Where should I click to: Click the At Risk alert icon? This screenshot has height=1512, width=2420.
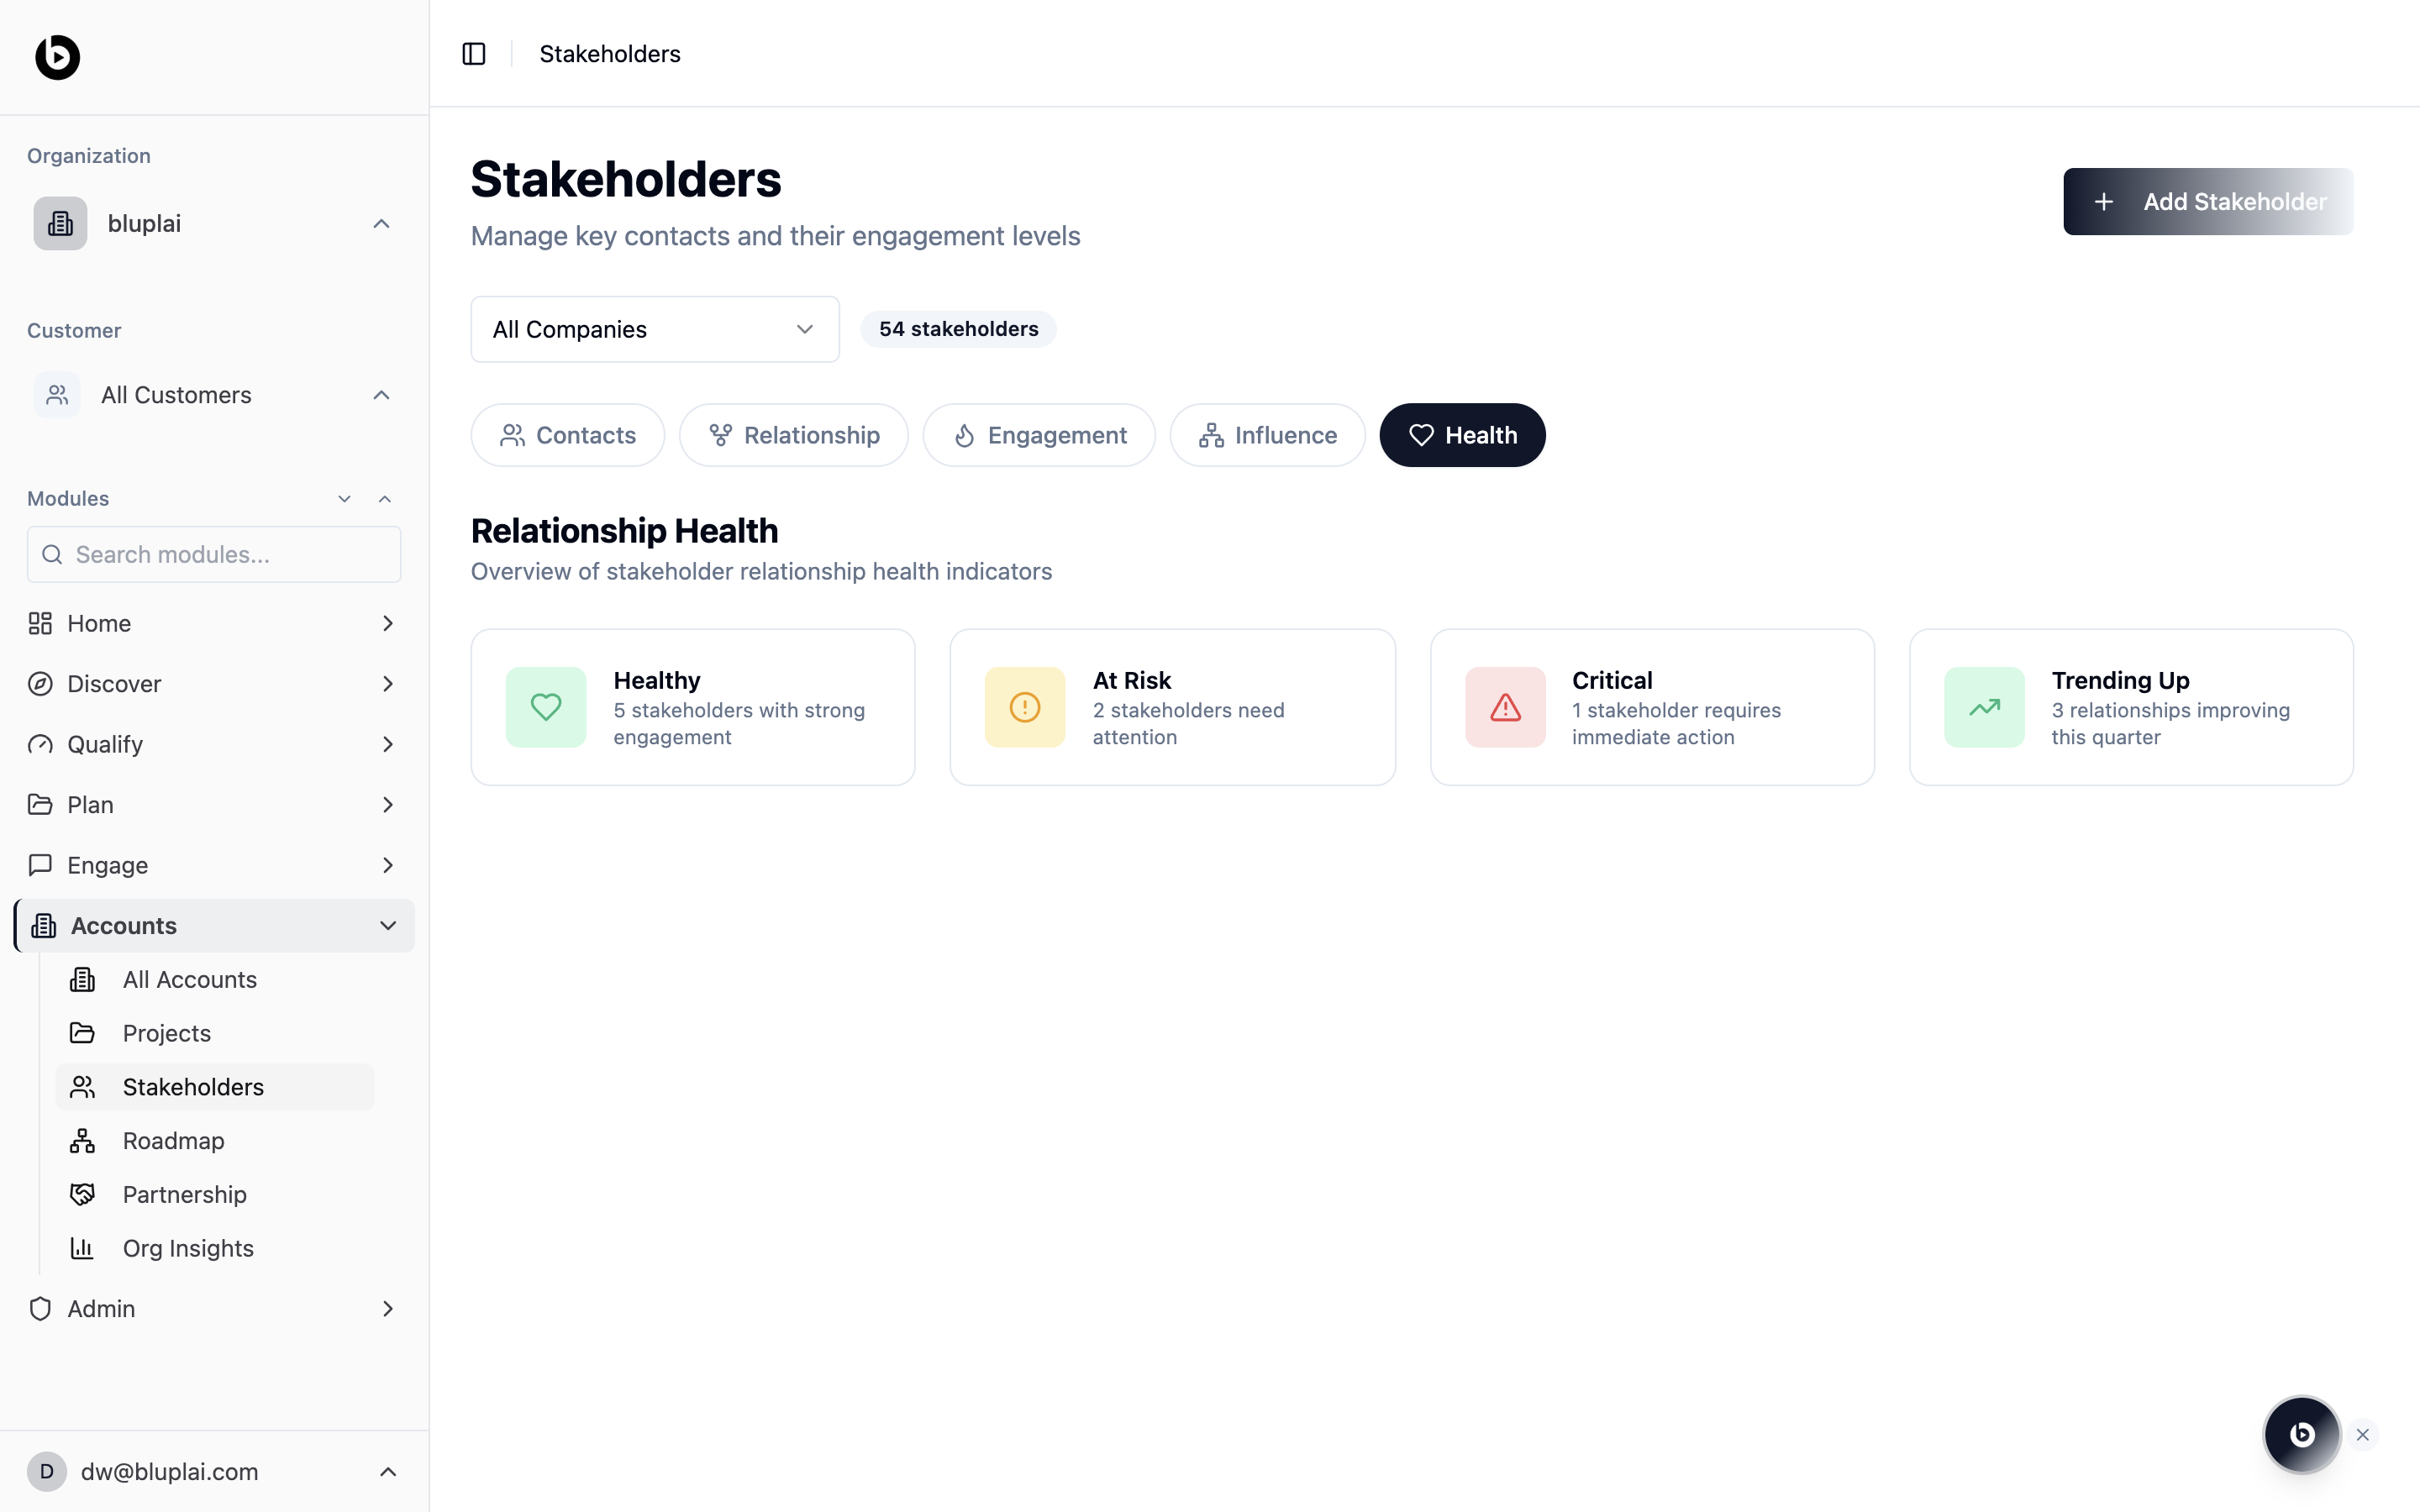coord(1025,707)
